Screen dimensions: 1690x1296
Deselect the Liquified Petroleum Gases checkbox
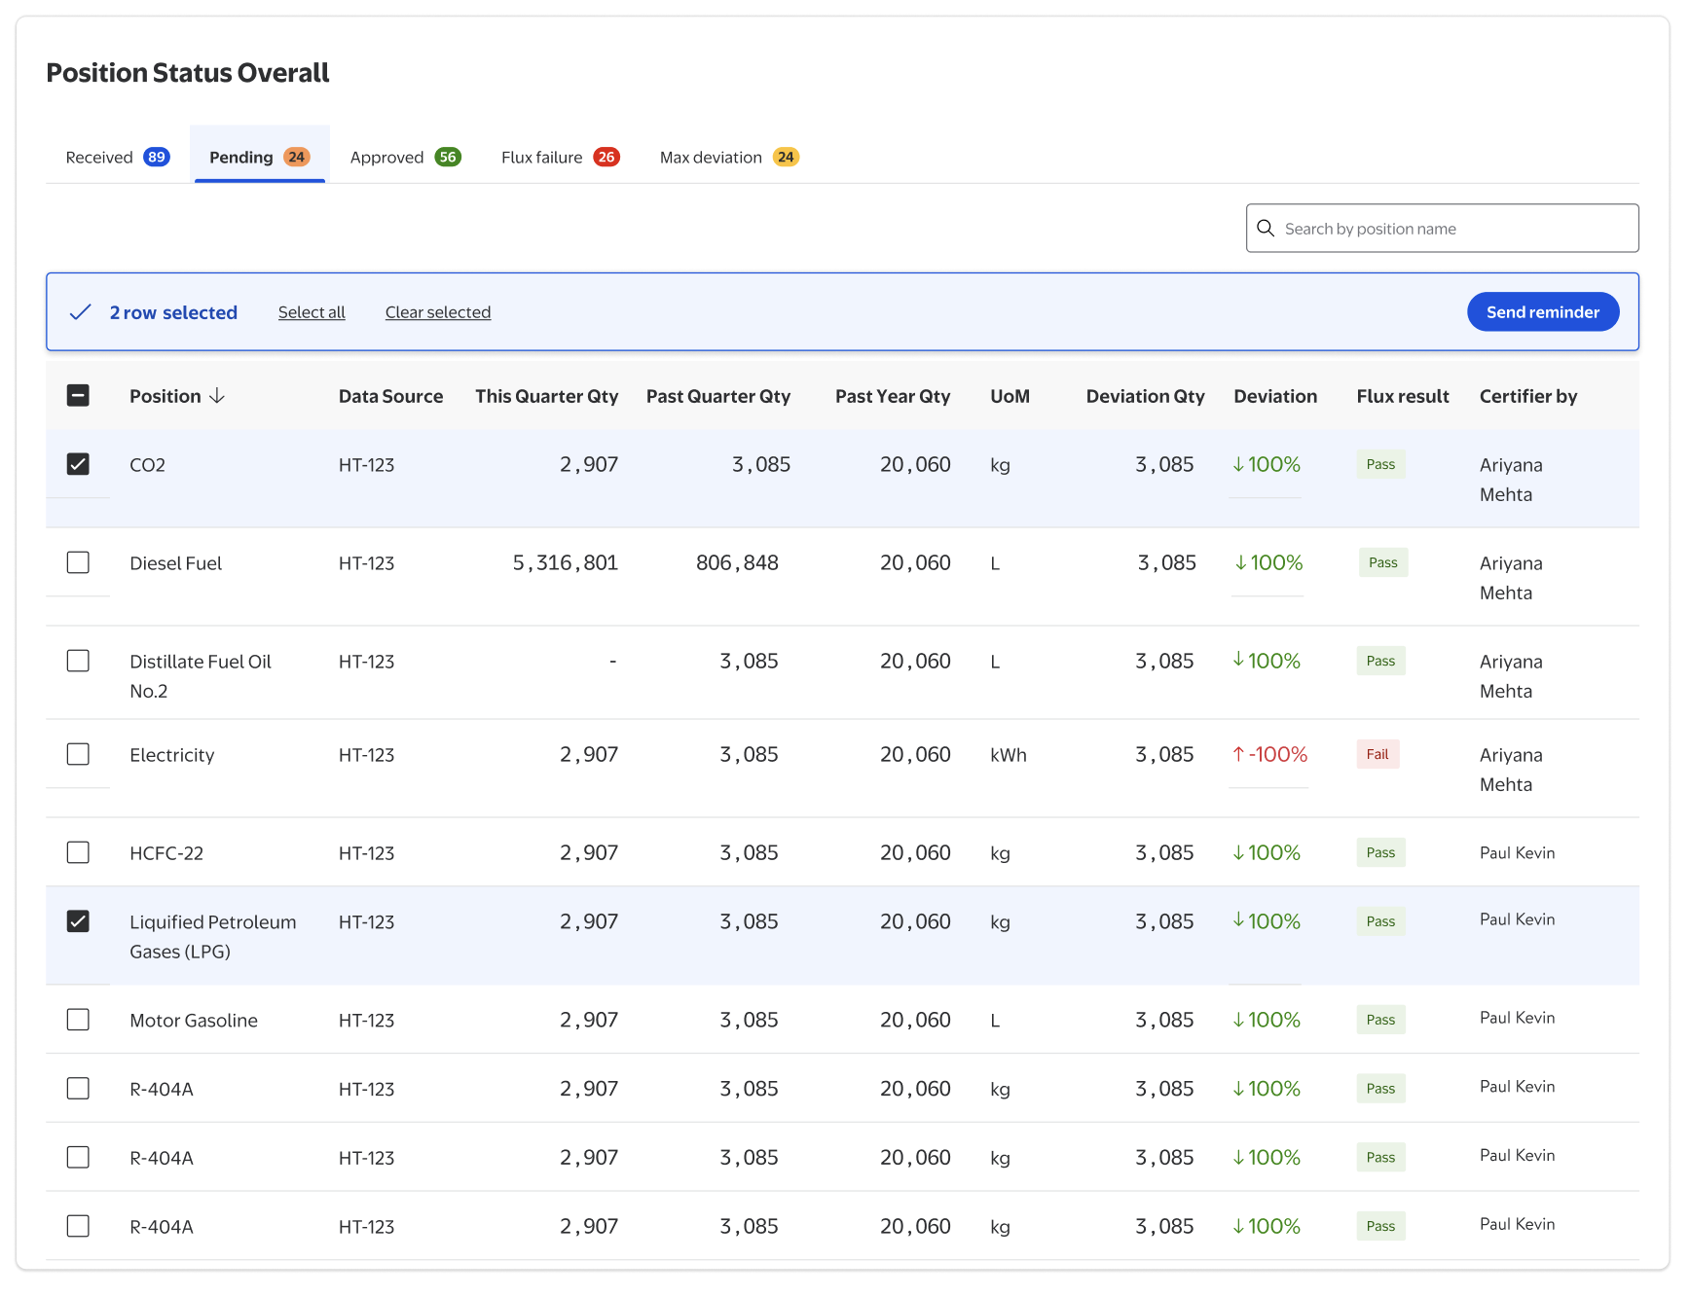[78, 922]
